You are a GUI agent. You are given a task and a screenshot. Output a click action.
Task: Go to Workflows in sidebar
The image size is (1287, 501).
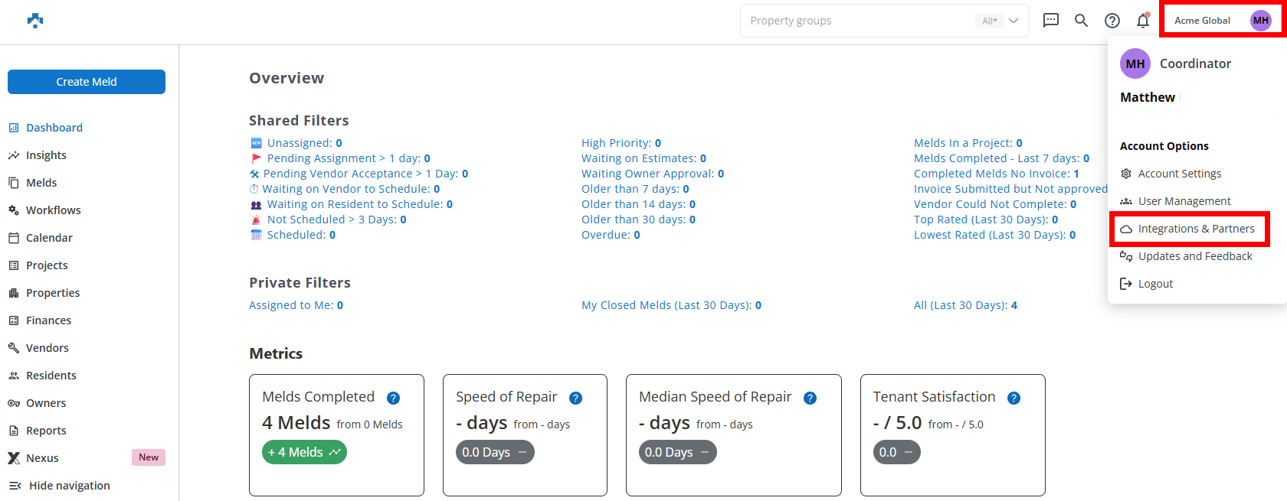click(53, 210)
